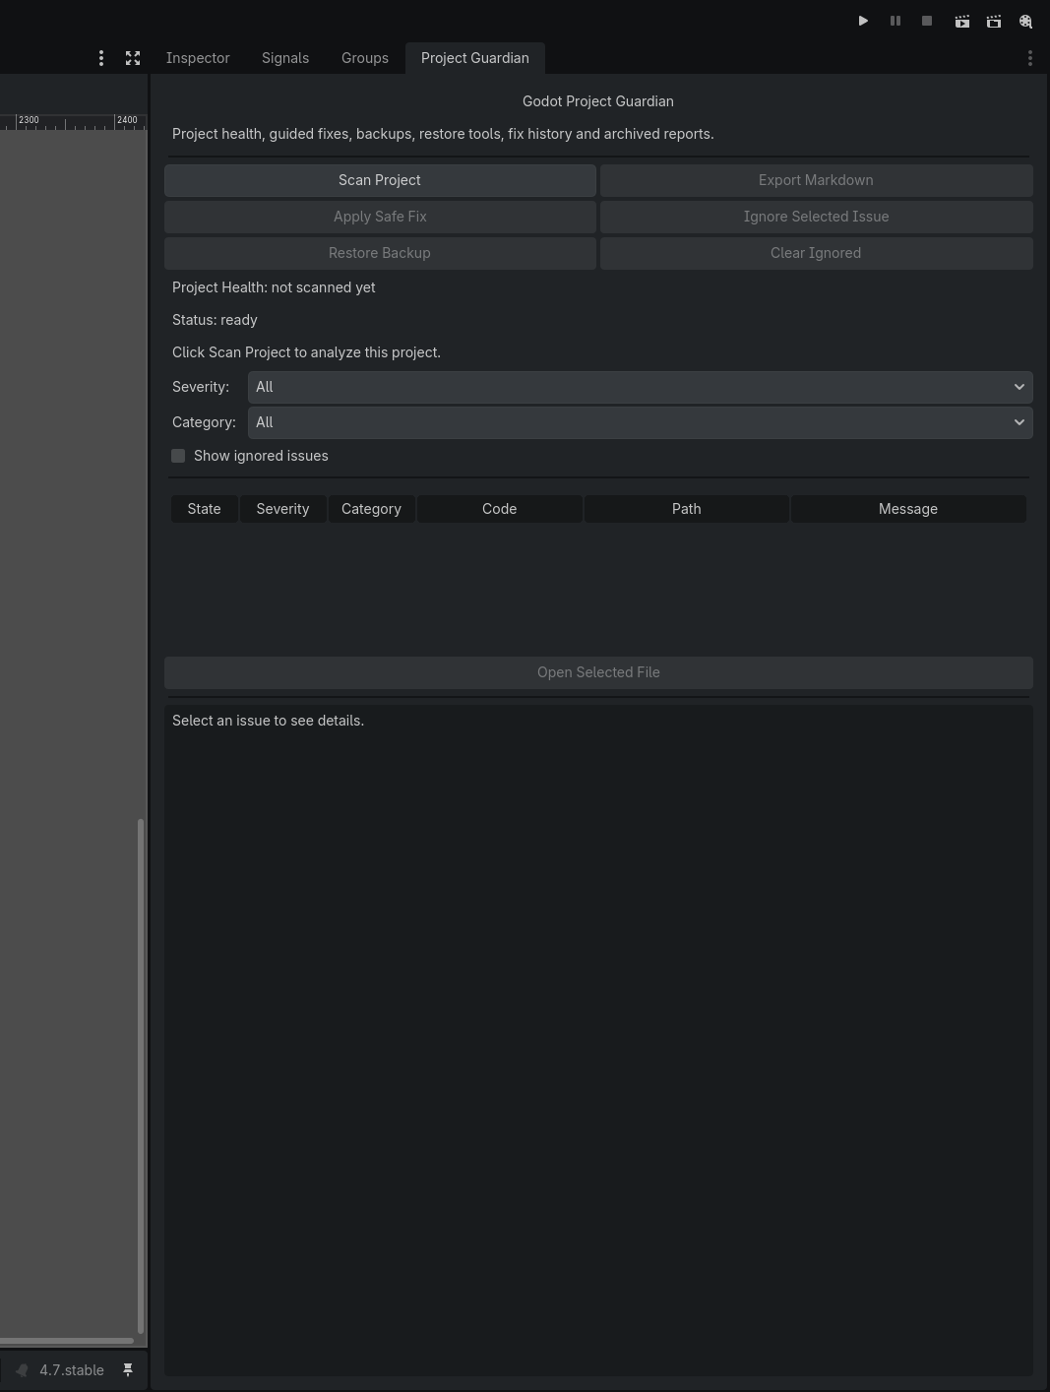Click the 2400 ruler marking

(127, 120)
